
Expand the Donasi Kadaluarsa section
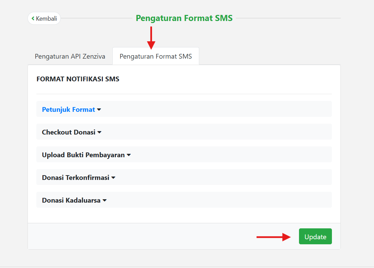(71, 200)
